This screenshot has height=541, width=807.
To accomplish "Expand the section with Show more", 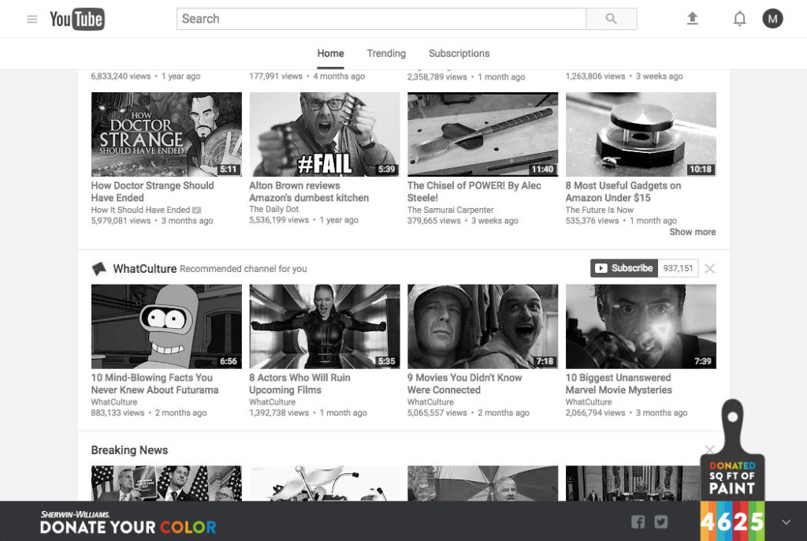I will coord(692,232).
